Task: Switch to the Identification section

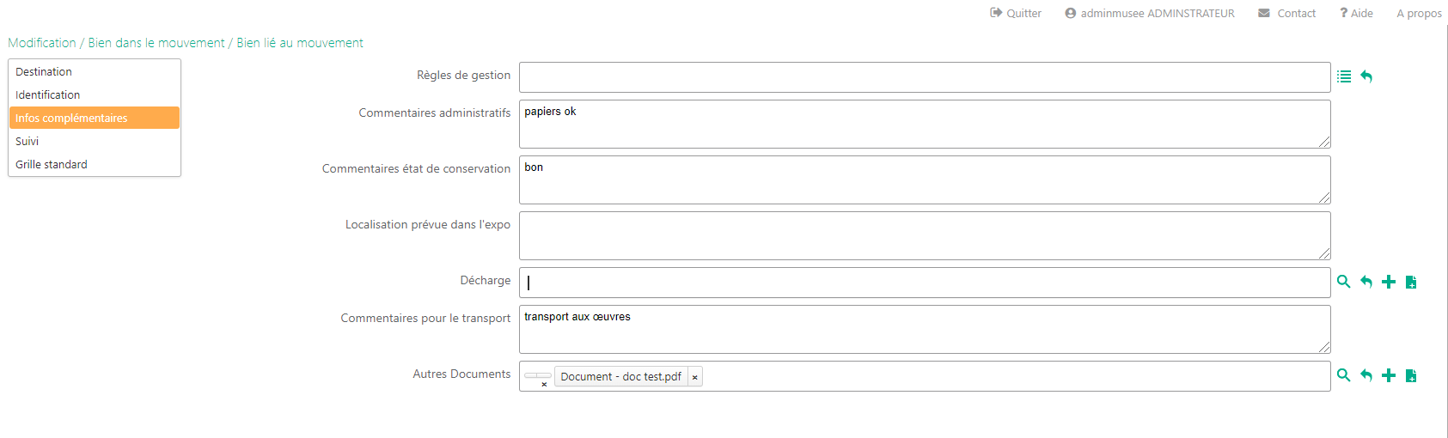Action: [48, 95]
